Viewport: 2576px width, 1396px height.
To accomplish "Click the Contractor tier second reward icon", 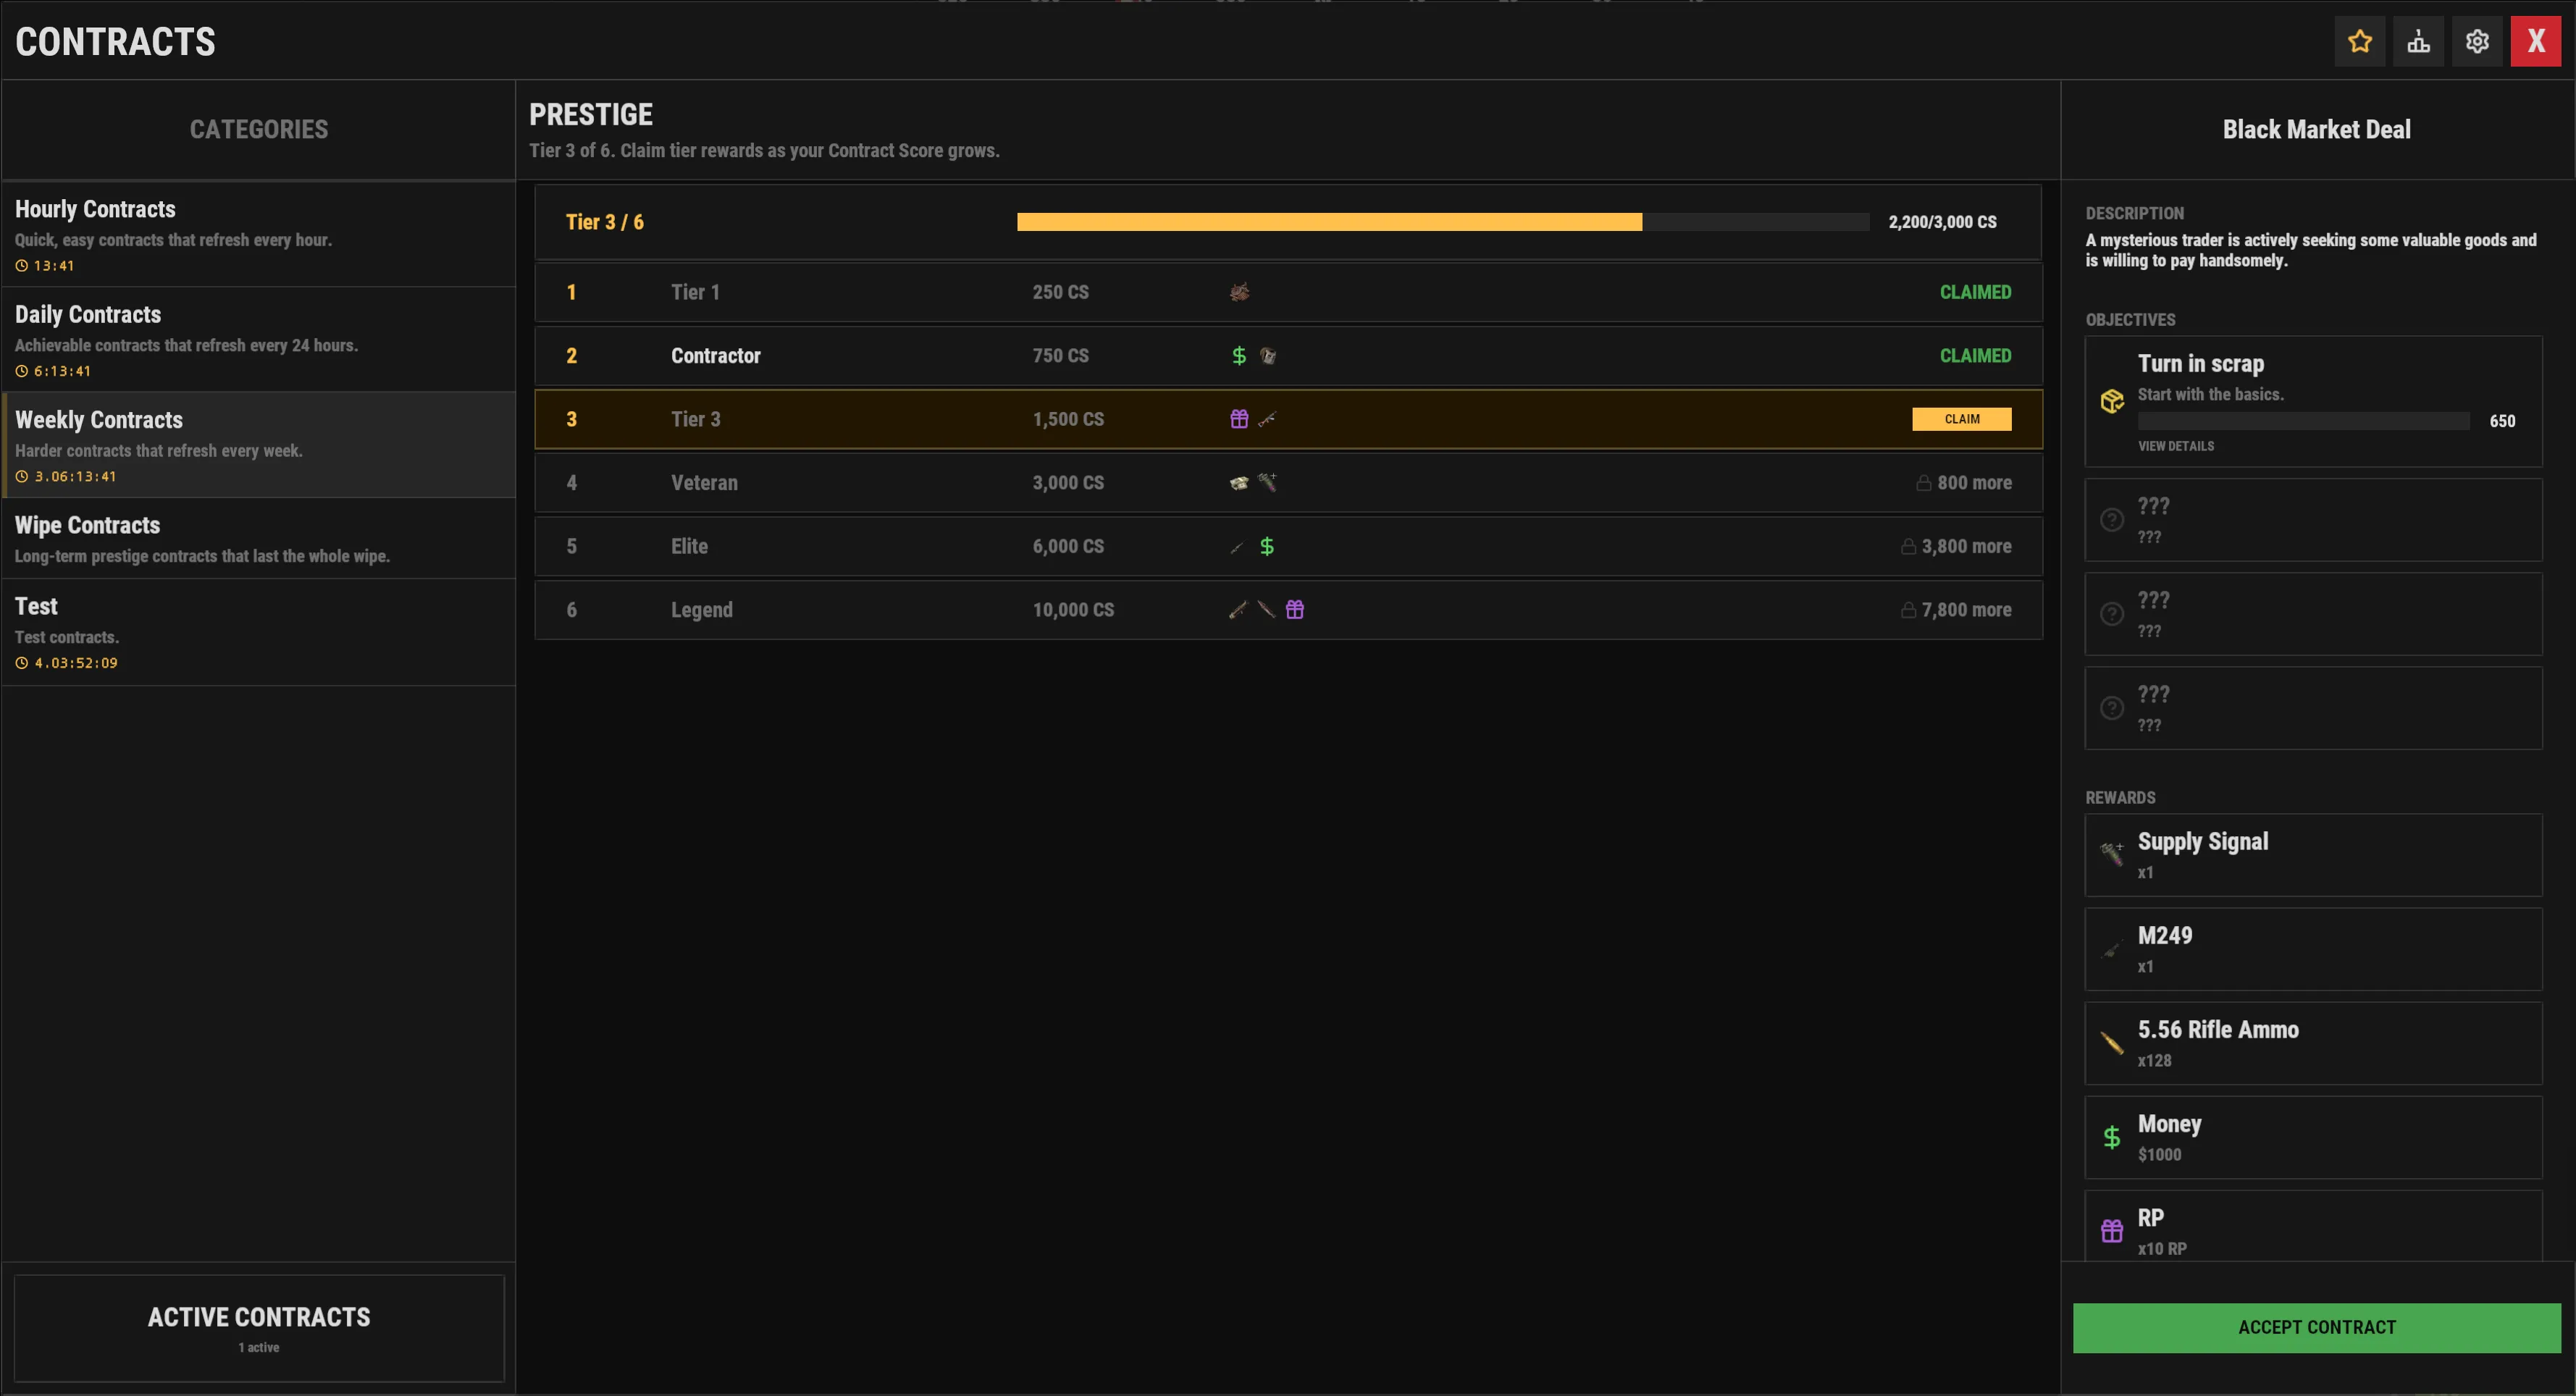I will [x=1267, y=356].
